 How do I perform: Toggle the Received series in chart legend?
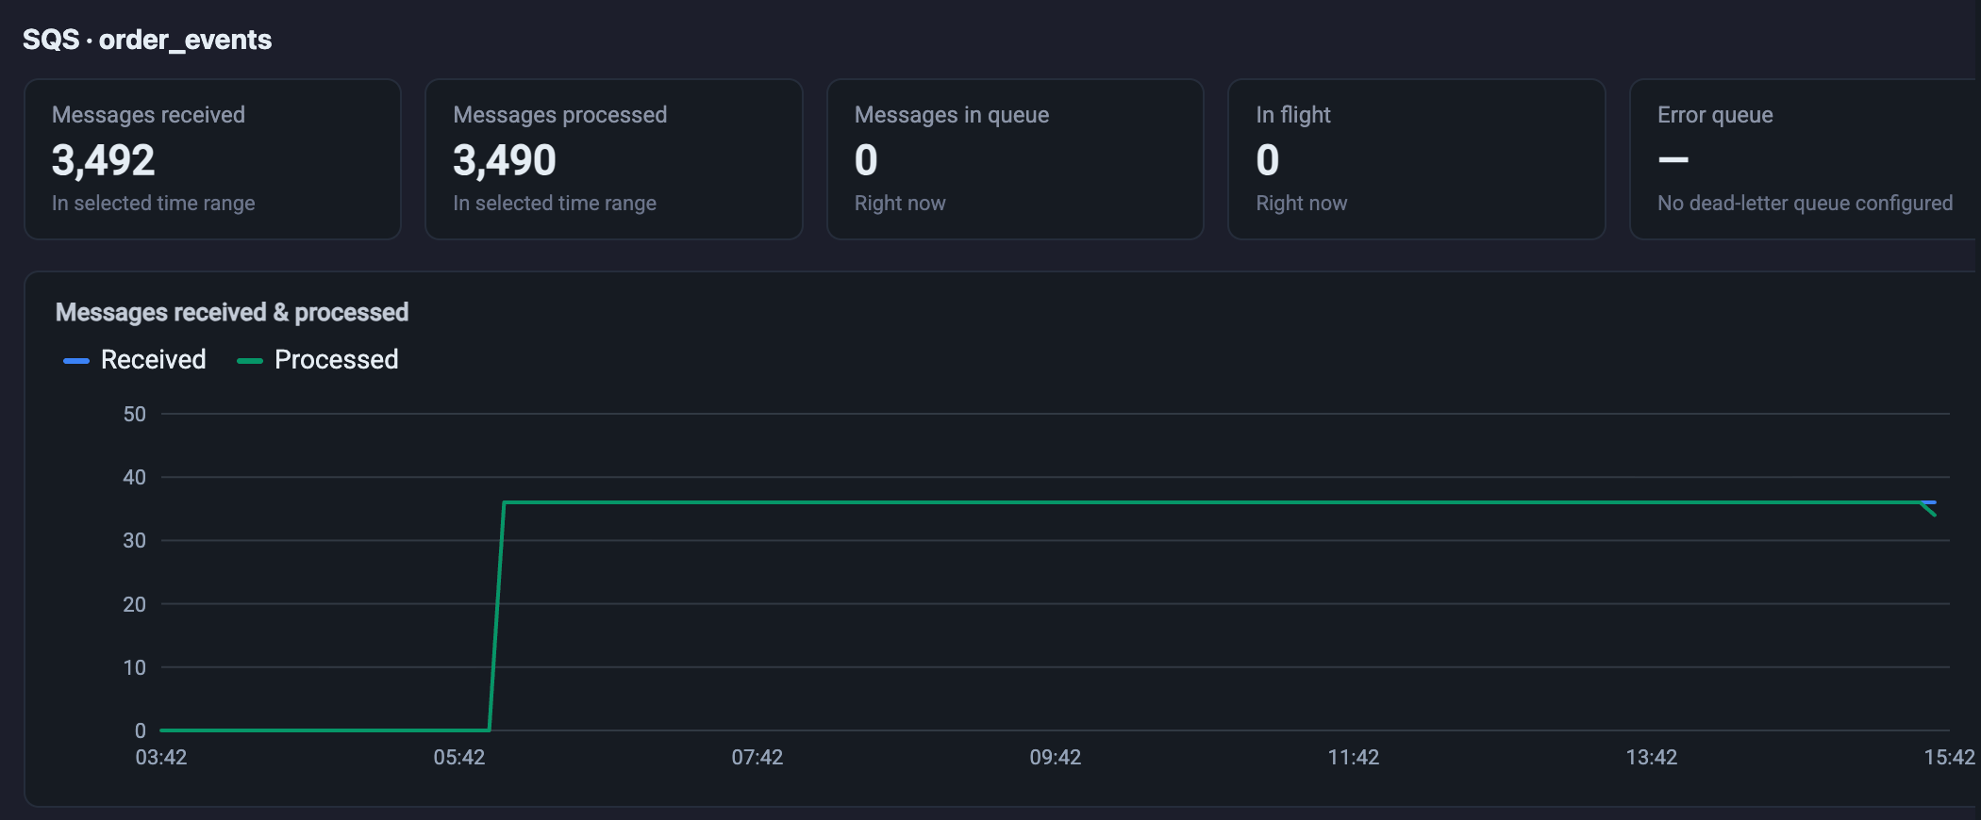coord(135,360)
